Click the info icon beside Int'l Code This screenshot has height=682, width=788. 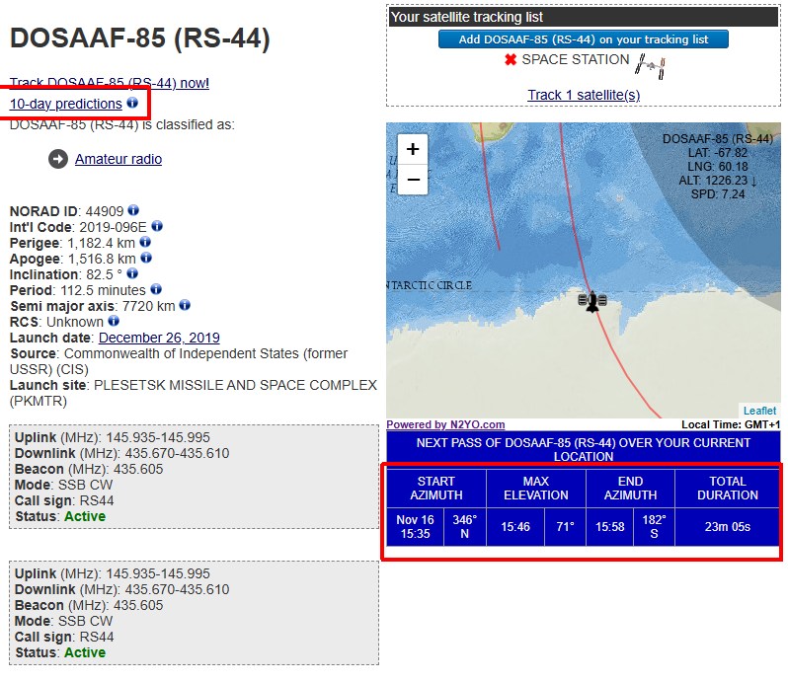157,226
